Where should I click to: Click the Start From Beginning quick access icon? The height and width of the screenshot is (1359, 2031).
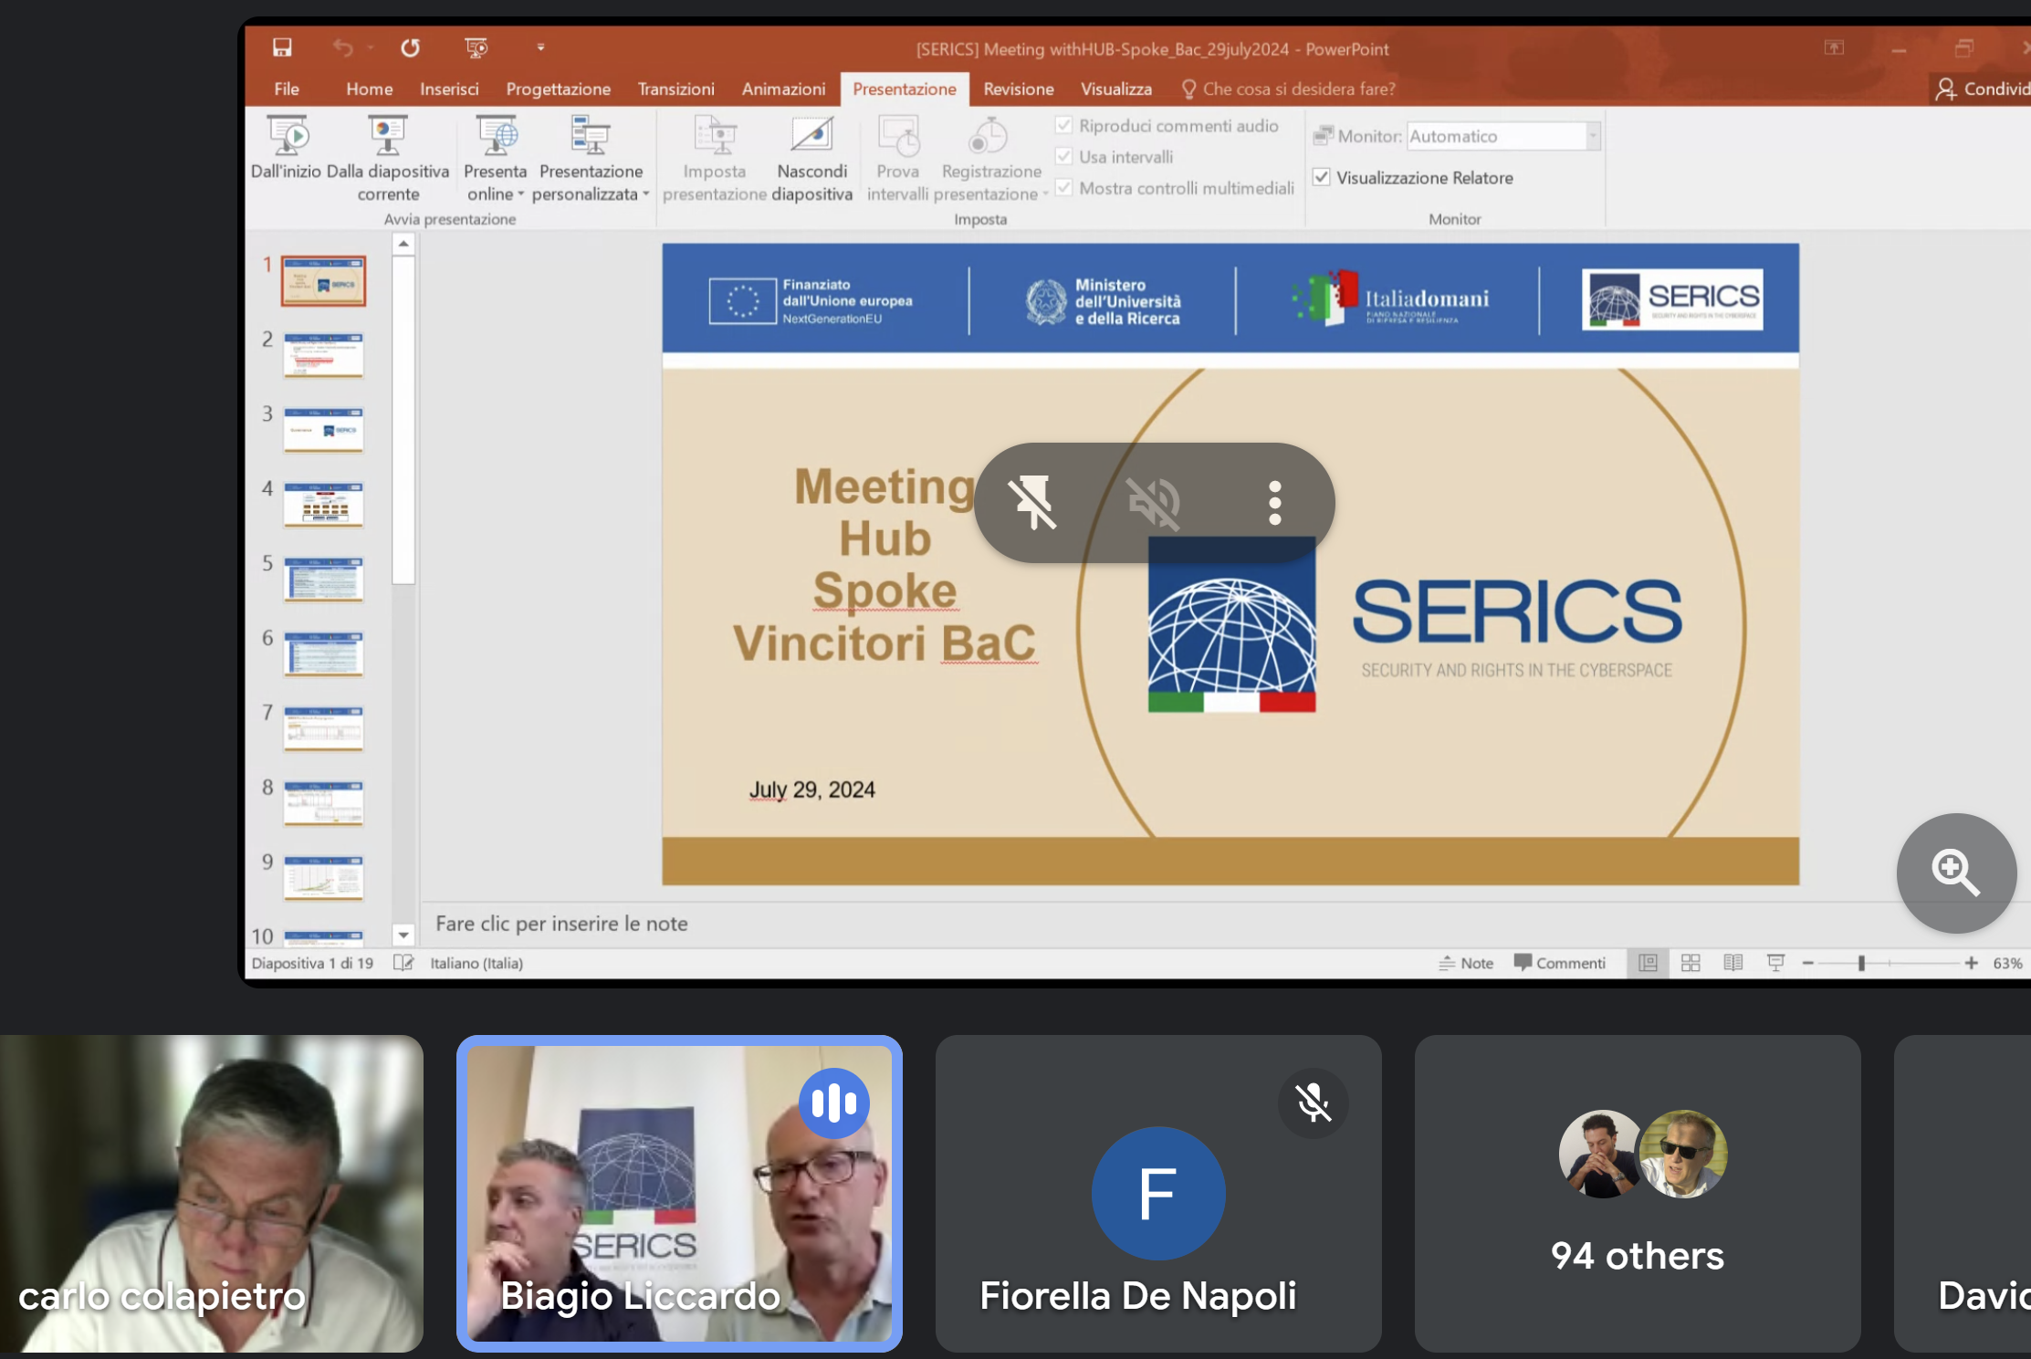(476, 47)
